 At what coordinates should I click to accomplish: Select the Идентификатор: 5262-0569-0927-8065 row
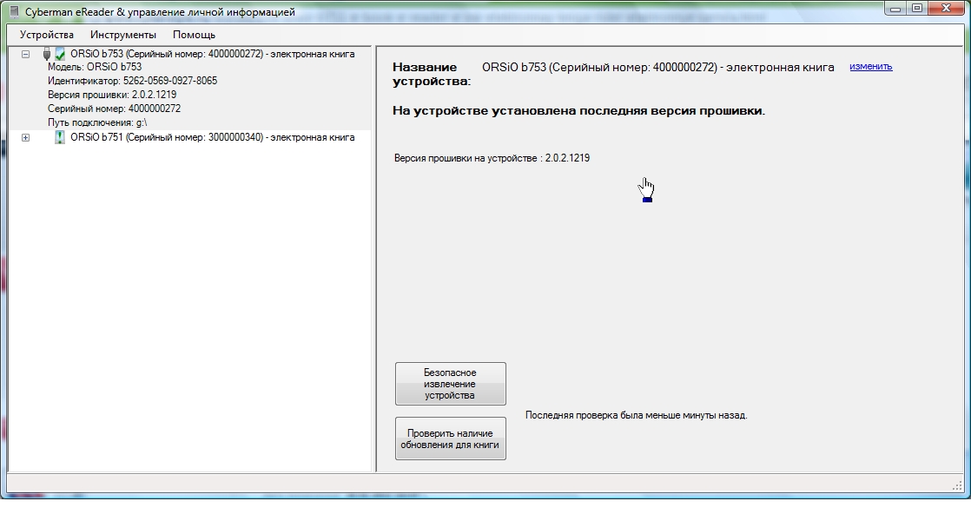133,81
